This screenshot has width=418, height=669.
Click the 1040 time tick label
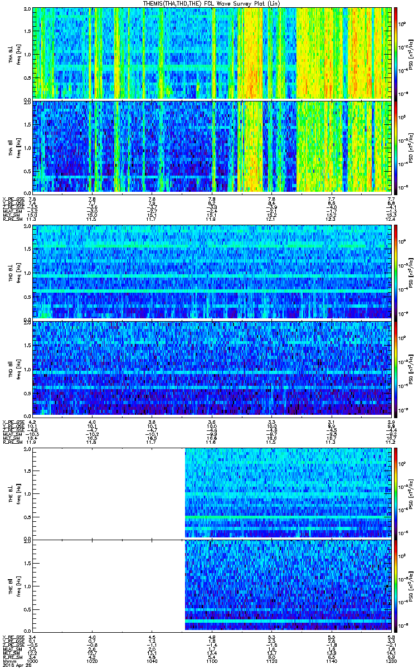coord(152,662)
